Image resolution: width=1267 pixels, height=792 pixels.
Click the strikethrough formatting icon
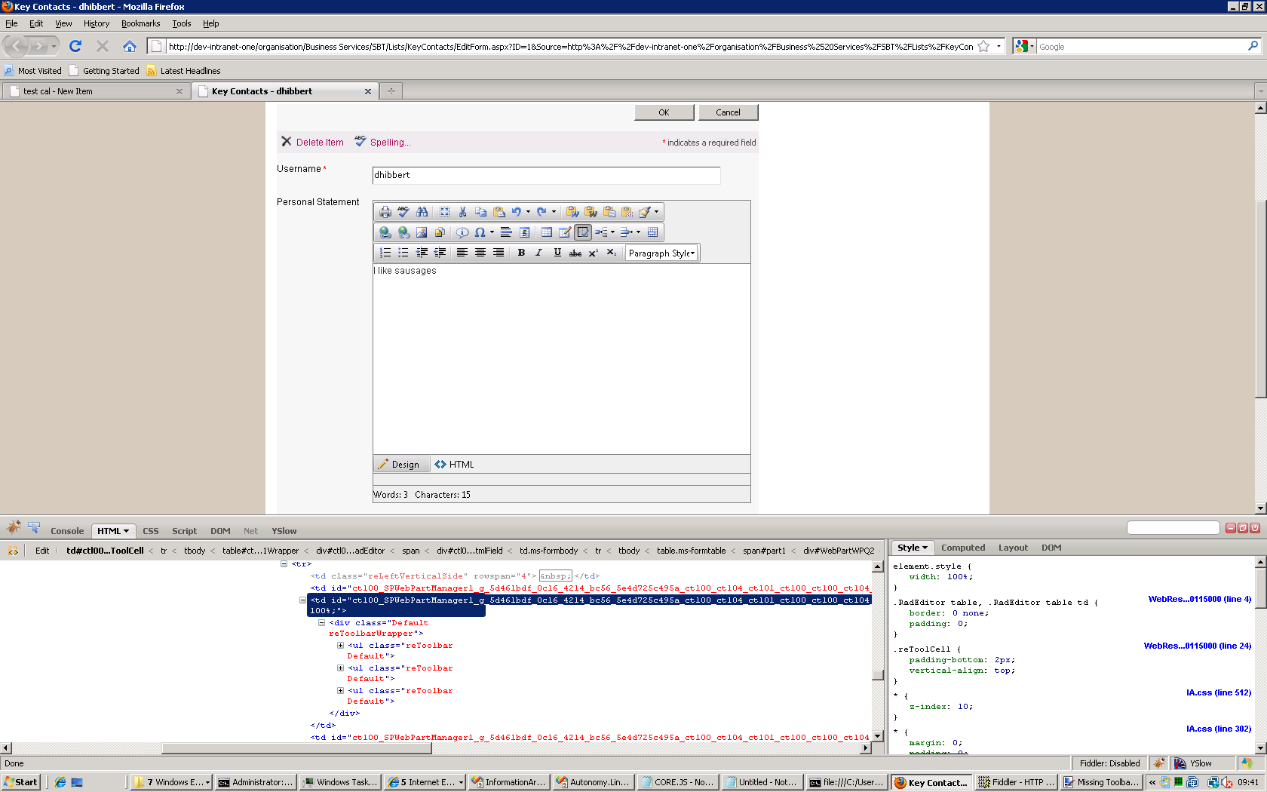coord(575,253)
